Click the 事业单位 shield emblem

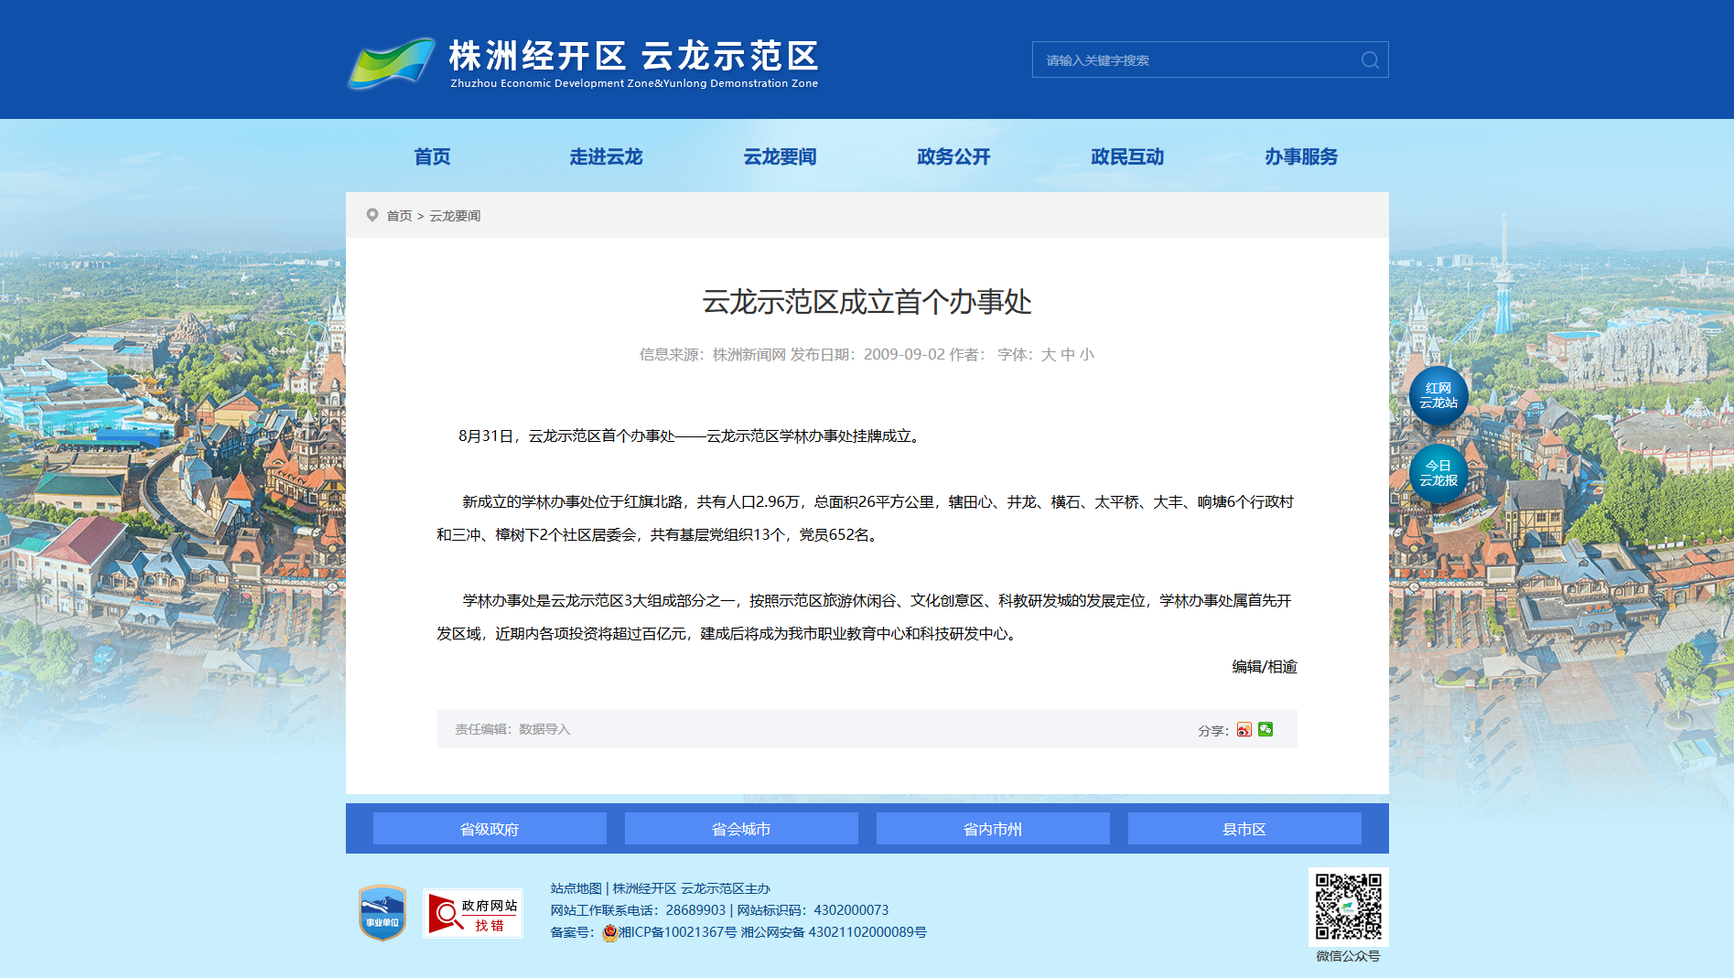click(x=382, y=912)
